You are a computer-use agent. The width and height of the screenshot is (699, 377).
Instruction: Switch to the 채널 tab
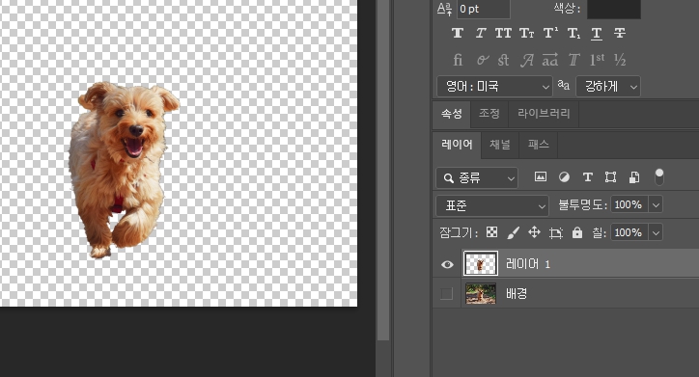500,145
